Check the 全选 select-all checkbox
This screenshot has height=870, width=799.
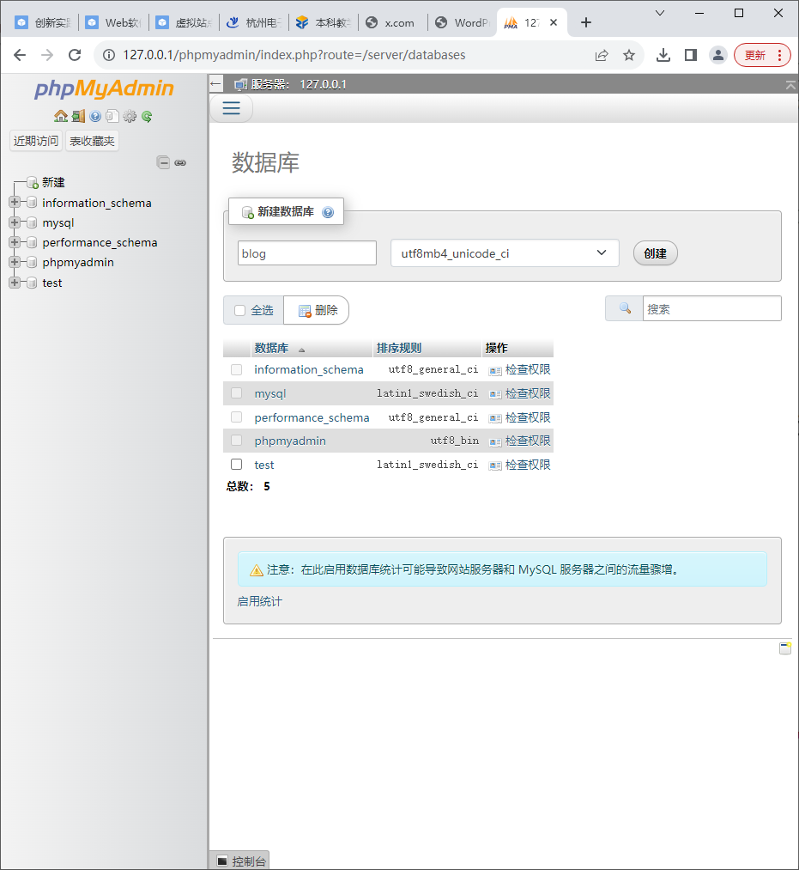(x=239, y=310)
